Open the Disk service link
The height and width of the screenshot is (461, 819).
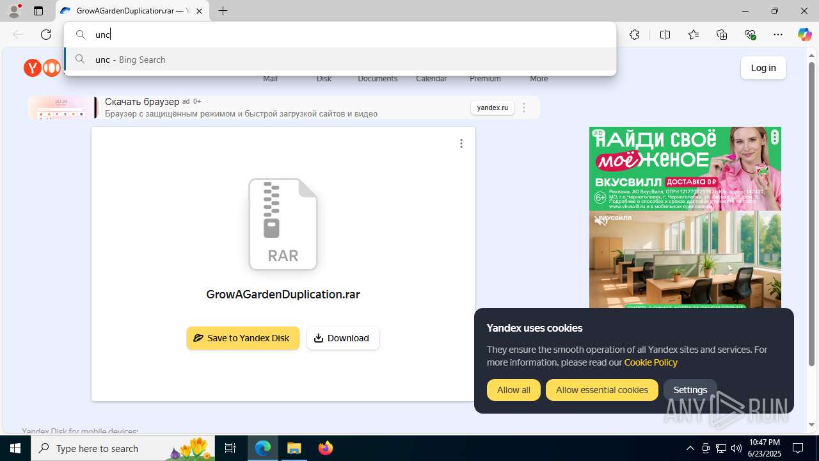[324, 79]
